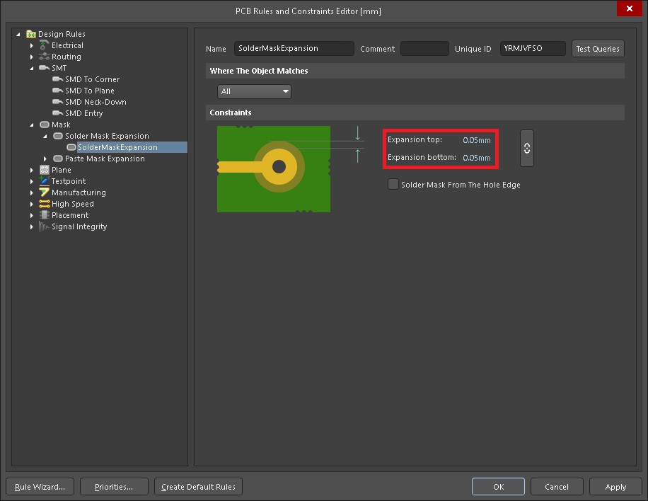Click the rule Name input field

point(294,48)
